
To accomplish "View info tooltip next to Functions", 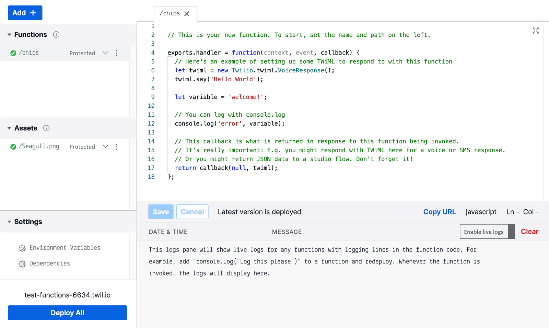I will click(56, 34).
